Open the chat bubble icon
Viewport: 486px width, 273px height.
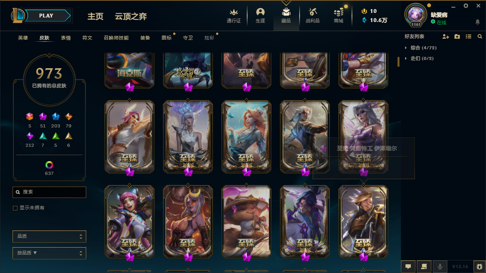pyautogui.click(x=408, y=266)
